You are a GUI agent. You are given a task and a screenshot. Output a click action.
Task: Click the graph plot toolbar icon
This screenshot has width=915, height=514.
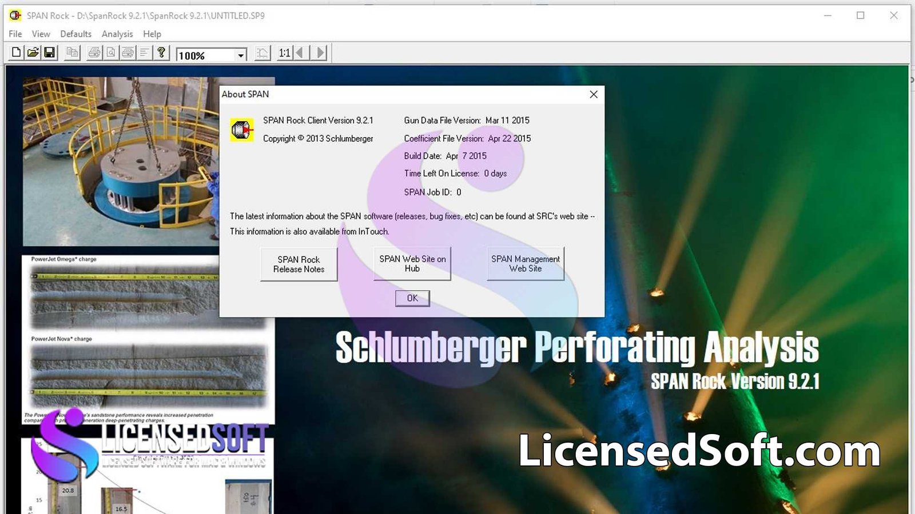click(x=262, y=53)
